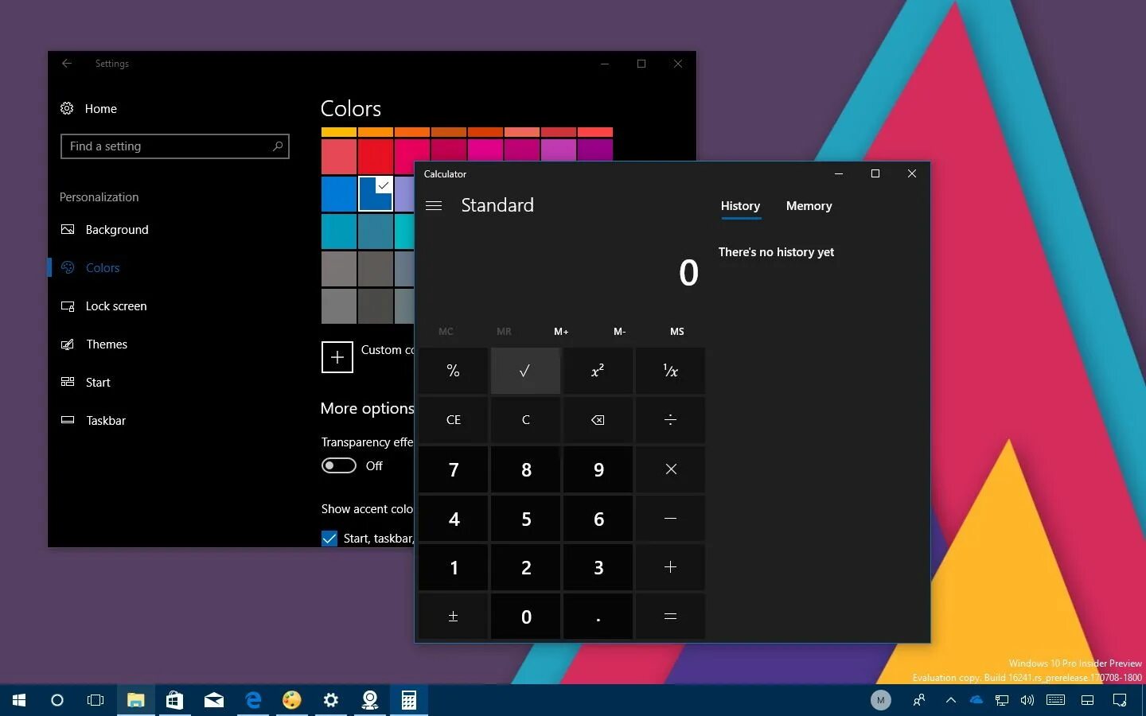Viewport: 1146px width, 716px height.
Task: Open the Mail app from taskbar
Action: coord(213,700)
